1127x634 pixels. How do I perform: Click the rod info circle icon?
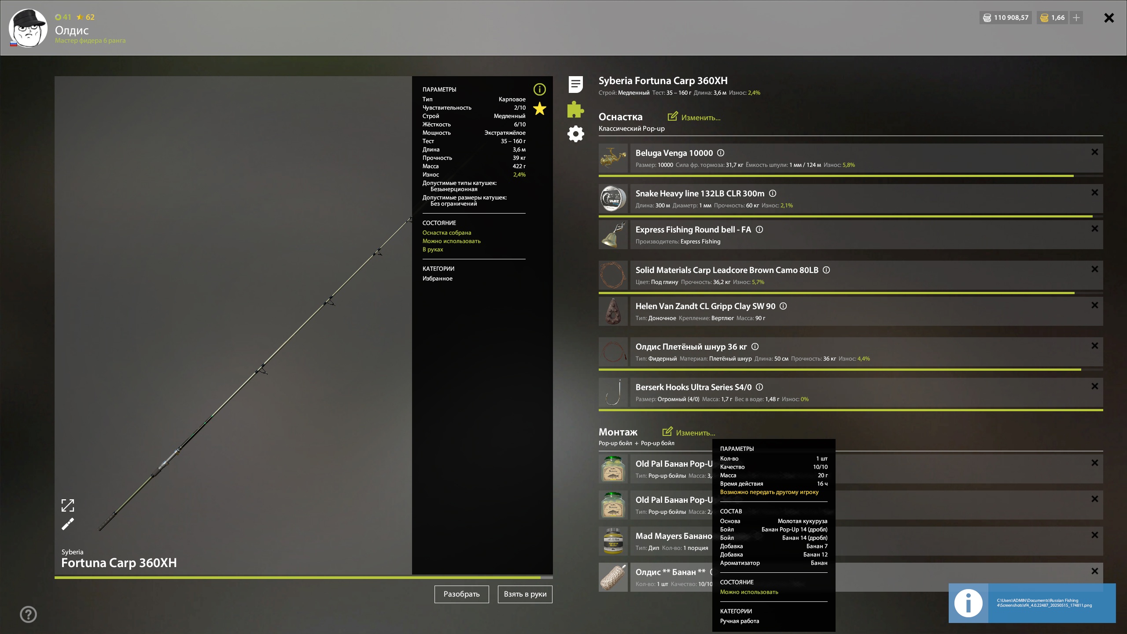click(x=539, y=89)
